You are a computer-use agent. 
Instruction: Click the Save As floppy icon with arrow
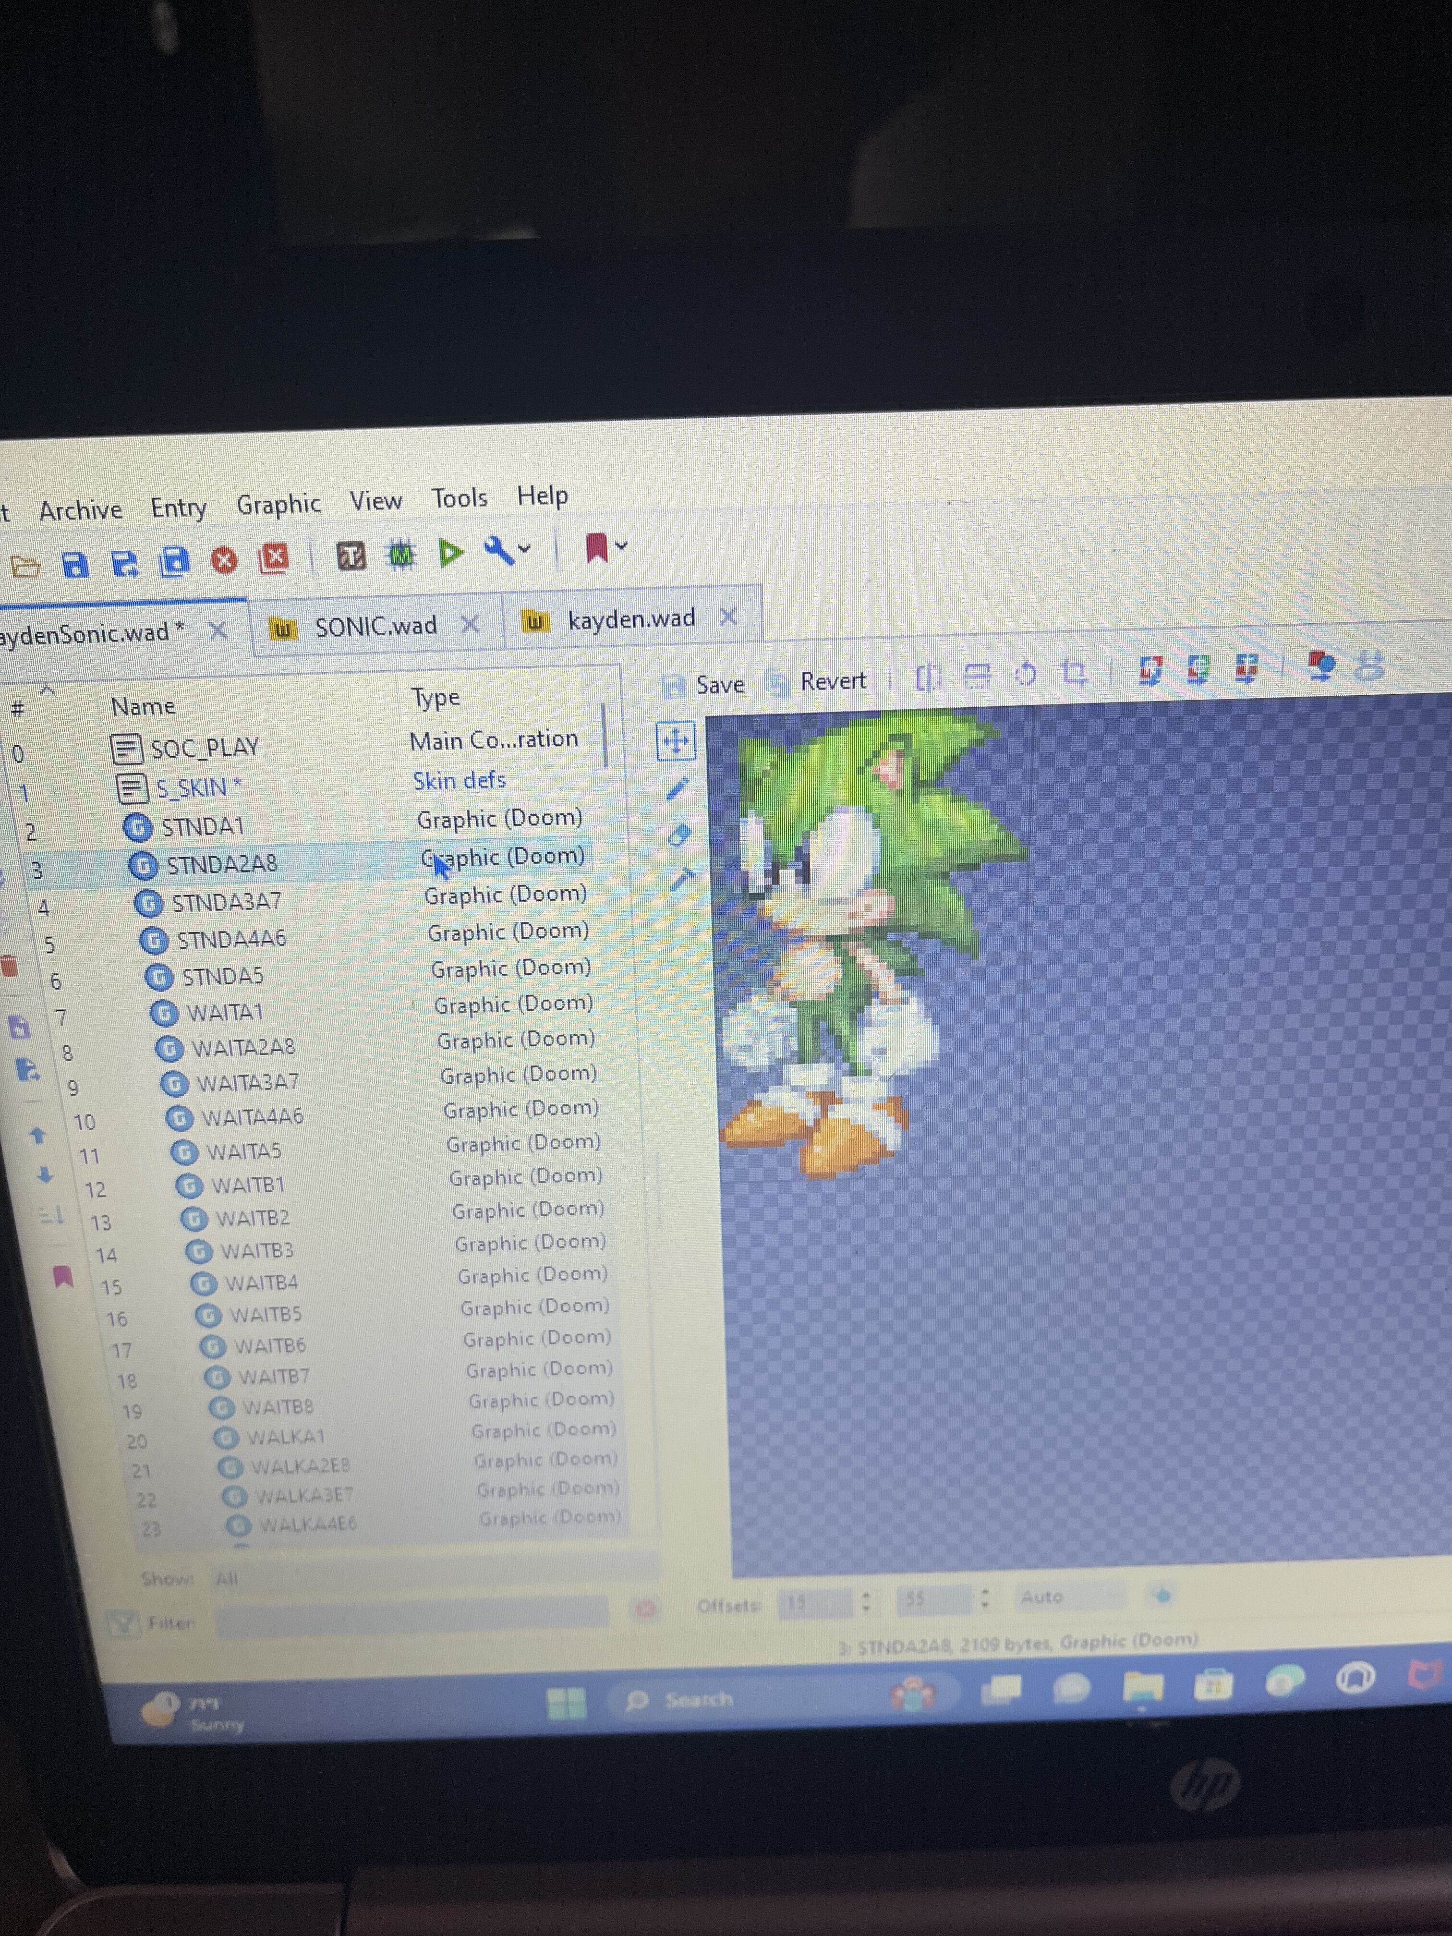click(x=125, y=564)
